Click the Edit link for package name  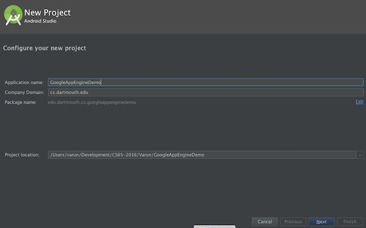[x=359, y=102]
